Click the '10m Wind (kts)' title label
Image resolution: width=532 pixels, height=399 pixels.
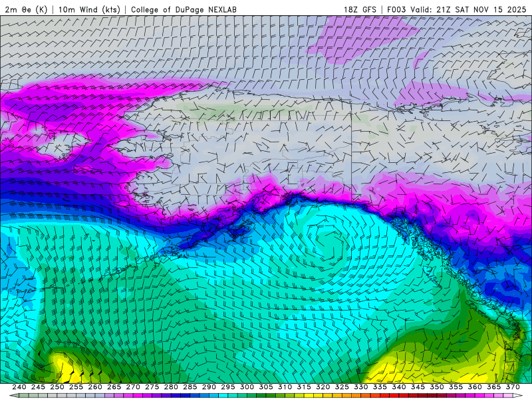pyautogui.click(x=89, y=9)
